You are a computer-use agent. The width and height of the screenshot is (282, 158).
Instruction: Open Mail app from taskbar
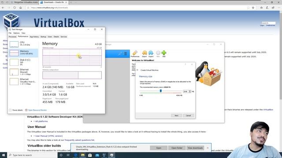click(97, 155)
